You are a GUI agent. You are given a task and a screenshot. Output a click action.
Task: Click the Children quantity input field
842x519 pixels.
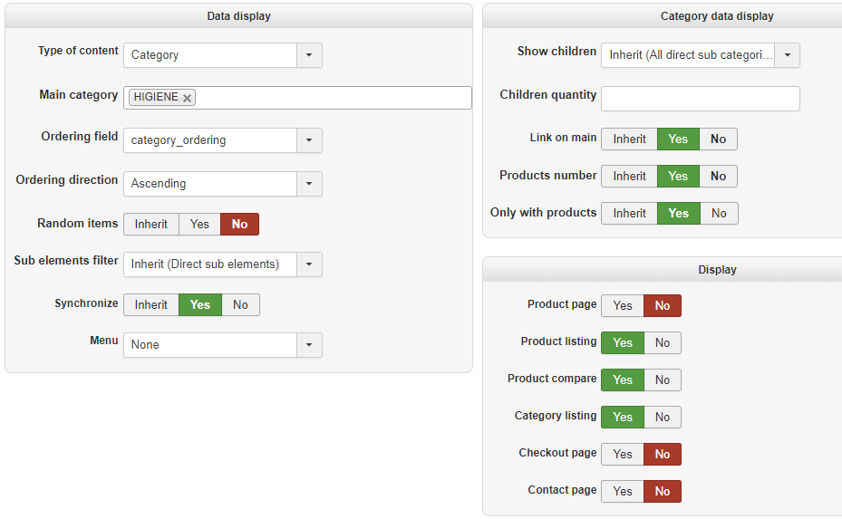point(701,99)
